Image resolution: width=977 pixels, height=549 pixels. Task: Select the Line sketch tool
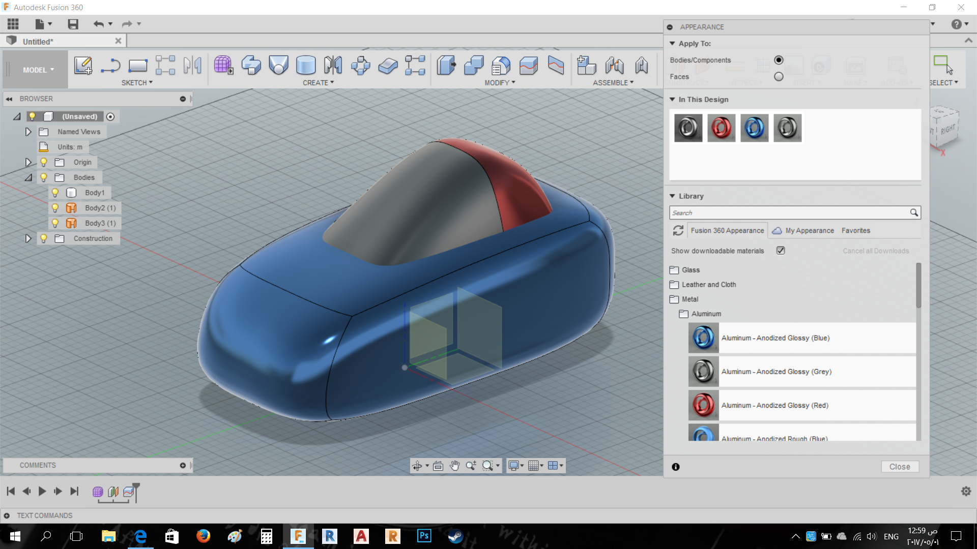(110, 65)
